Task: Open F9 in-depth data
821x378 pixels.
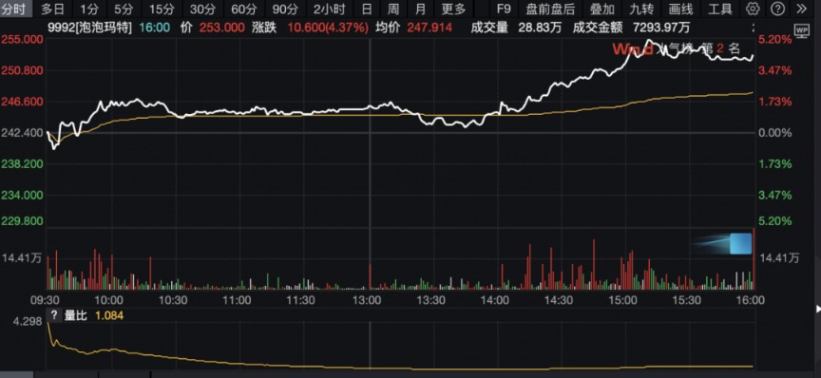Action: pos(504,9)
